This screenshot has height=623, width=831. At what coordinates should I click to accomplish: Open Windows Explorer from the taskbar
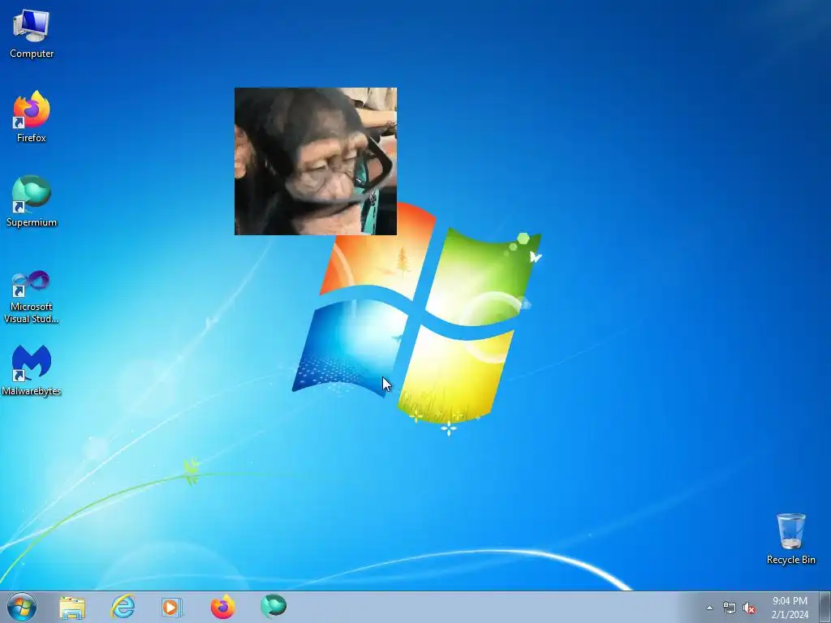(72, 607)
